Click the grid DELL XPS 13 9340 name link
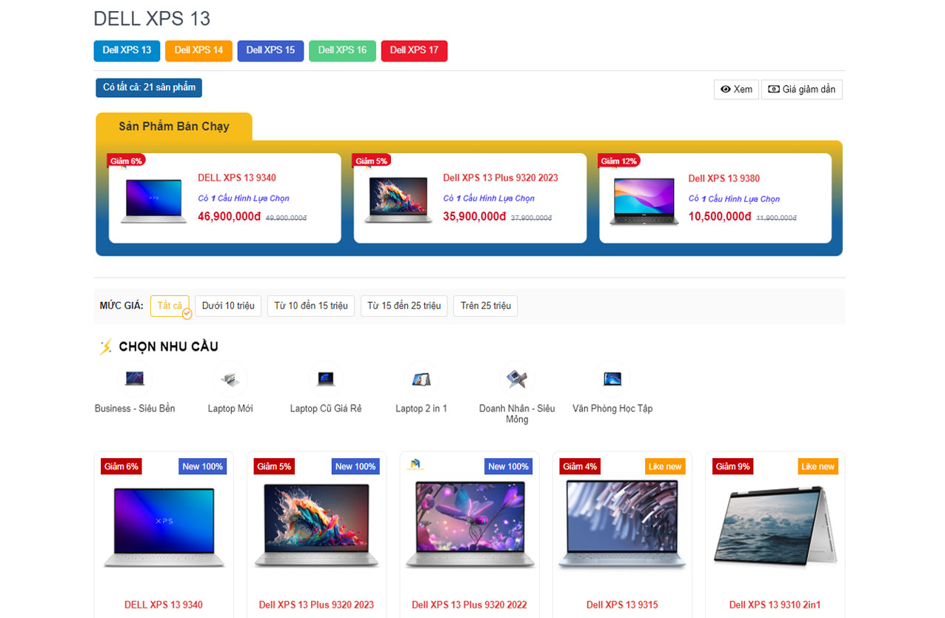The image size is (945, 618). coord(164,605)
